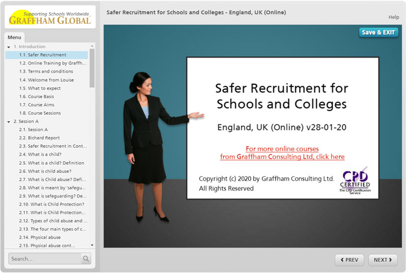Viewport: 406px width, 273px height.
Task: Open 2.5. What is a child? Definition
Action: click(52, 163)
